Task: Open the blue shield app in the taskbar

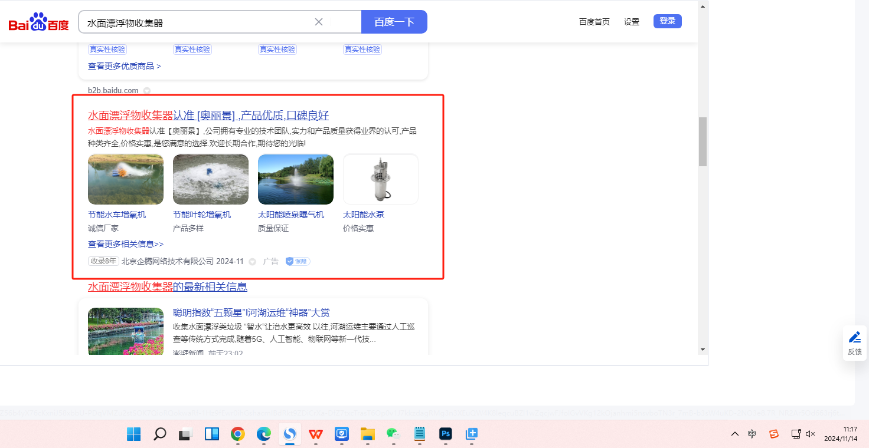Action: pos(342,434)
